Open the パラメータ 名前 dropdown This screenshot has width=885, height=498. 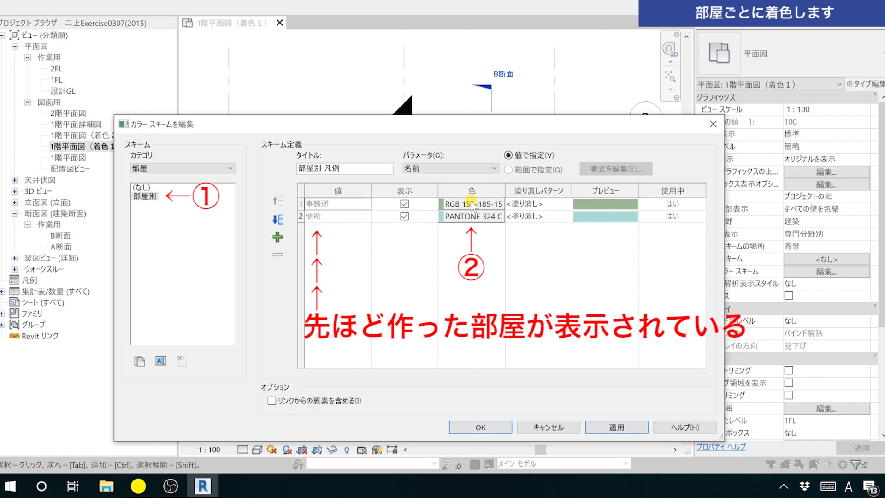point(450,168)
